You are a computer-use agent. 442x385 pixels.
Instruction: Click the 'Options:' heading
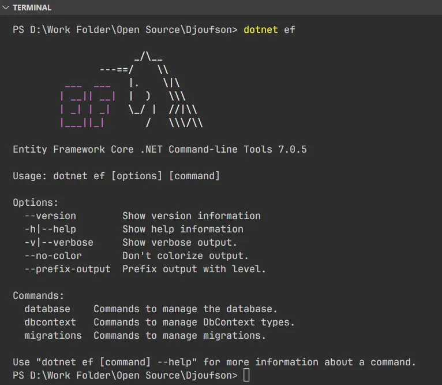pos(36,202)
